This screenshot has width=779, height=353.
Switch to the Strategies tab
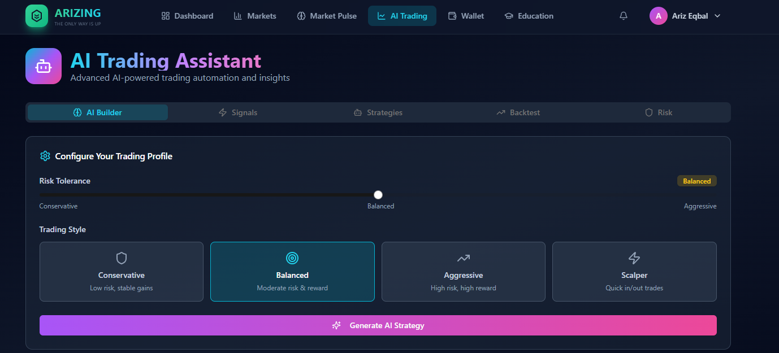(x=378, y=112)
